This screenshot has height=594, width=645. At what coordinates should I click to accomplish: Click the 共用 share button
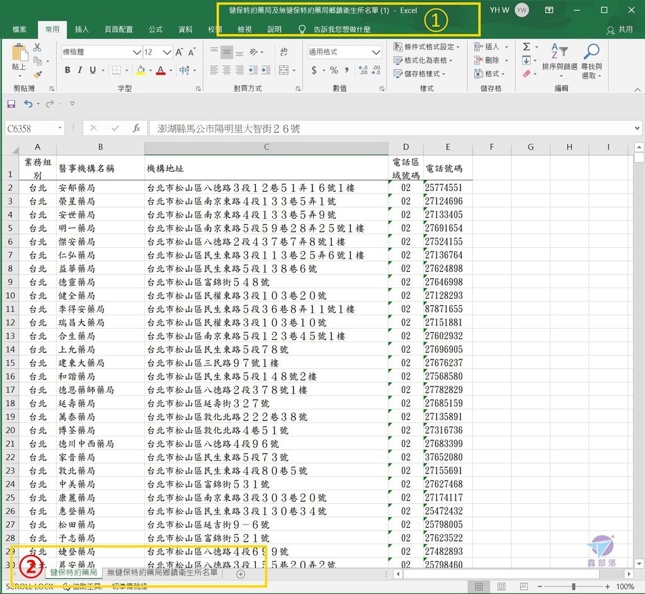point(620,30)
